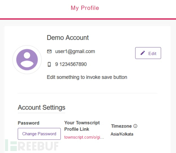Viewport: 176px width, 153px height.
Task: Open the townscript.com/o/gi... profile link
Action: (84, 137)
